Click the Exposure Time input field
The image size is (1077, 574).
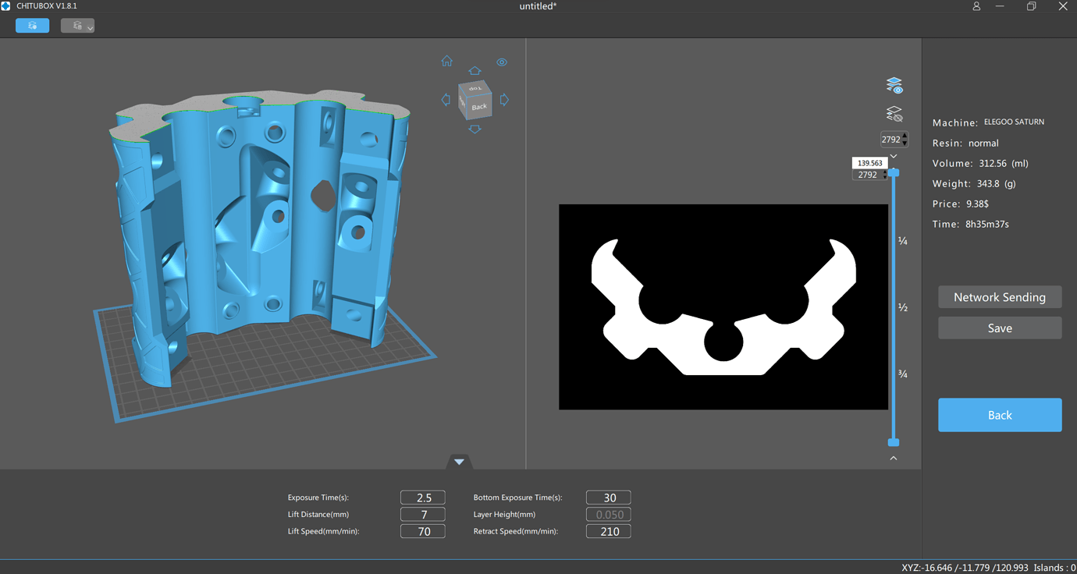click(422, 497)
